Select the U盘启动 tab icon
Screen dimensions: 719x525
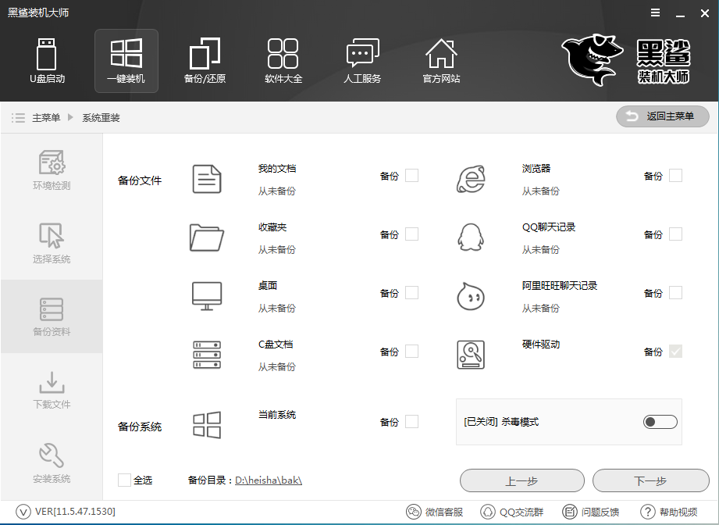click(47, 55)
